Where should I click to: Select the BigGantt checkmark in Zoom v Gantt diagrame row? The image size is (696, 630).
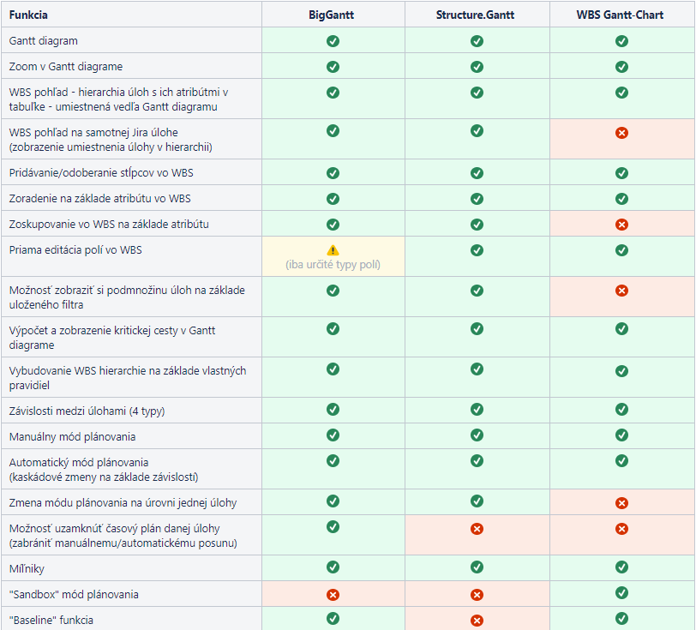tap(333, 67)
